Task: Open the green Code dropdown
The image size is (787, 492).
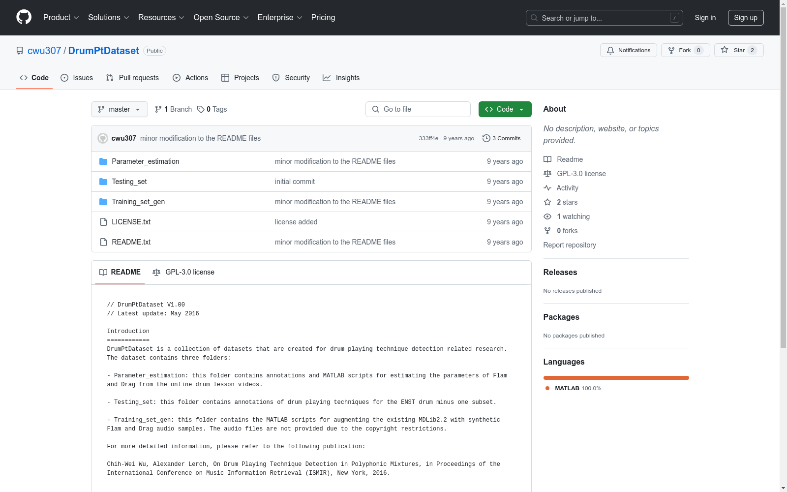Action: point(505,109)
